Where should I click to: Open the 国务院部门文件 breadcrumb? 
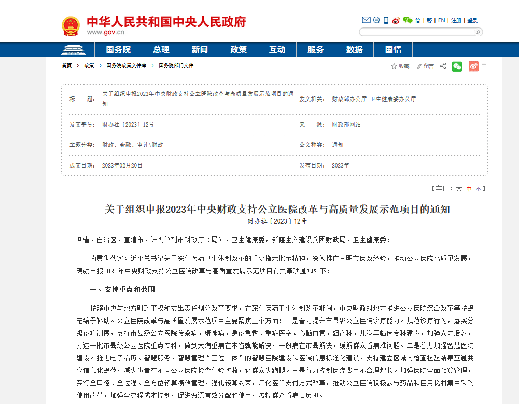pyautogui.click(x=176, y=65)
